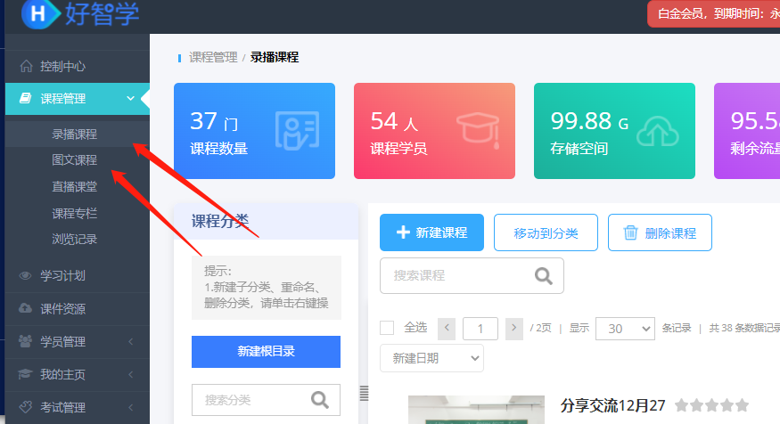780x424 pixels.
Task: Click the 共 38 条数据记录 text
Action: click(744, 328)
